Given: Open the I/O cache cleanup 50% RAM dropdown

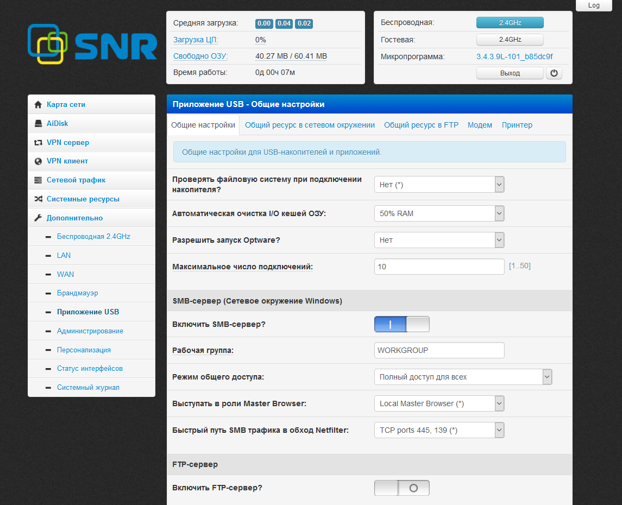Looking at the screenshot, I should coord(439,213).
